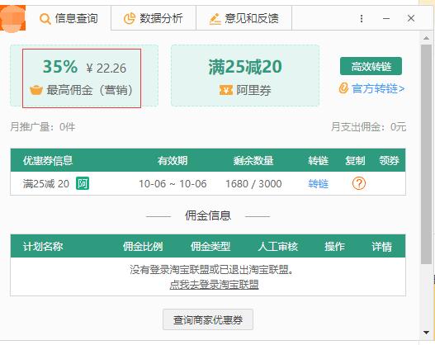Screen dimensions: 435x345
Task: Click the blue 转链 link in coupon row
Action: 318,183
